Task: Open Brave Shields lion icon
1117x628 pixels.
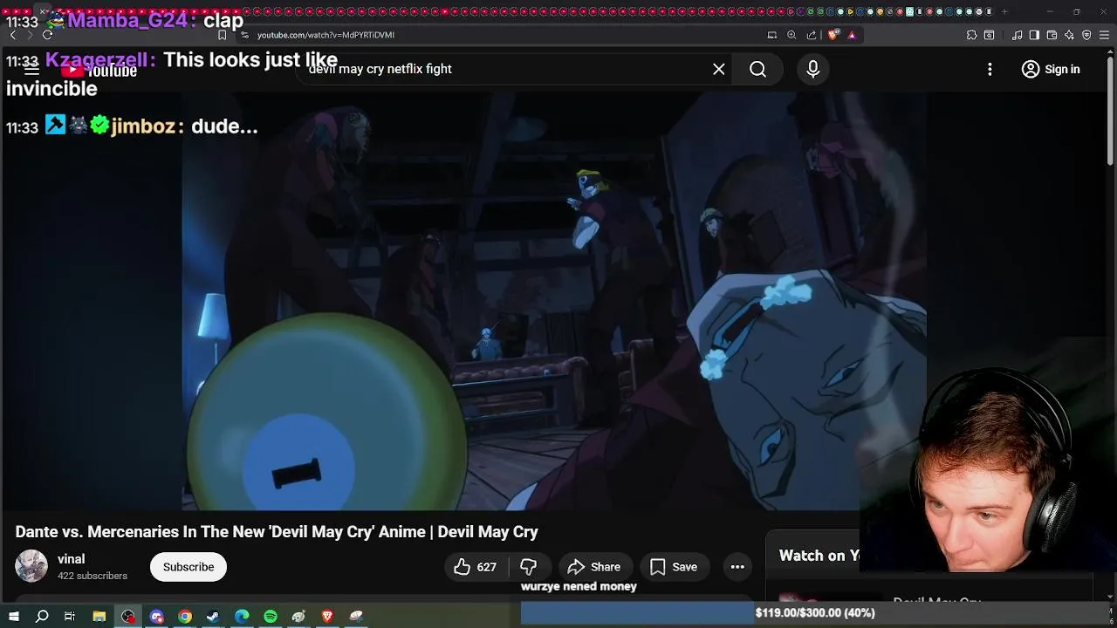Action: click(833, 35)
